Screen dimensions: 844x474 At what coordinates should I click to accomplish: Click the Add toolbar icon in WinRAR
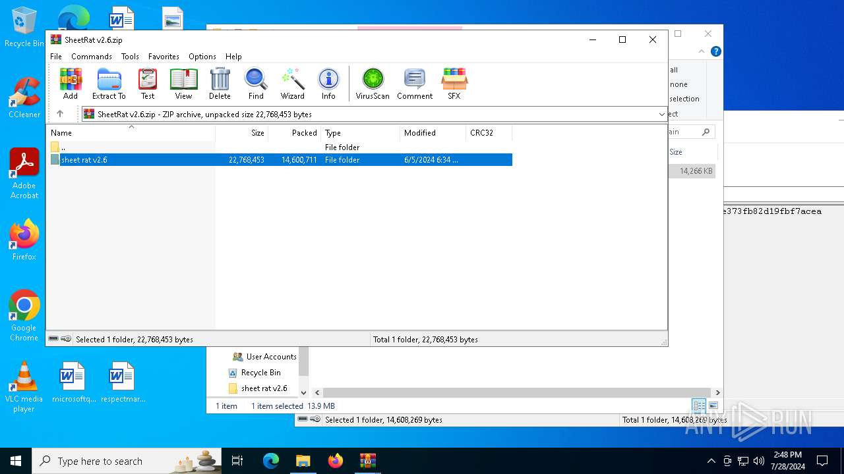pyautogui.click(x=71, y=84)
